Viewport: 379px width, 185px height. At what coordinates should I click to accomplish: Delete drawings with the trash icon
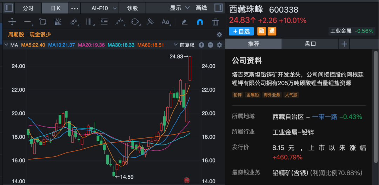tap(215, 22)
